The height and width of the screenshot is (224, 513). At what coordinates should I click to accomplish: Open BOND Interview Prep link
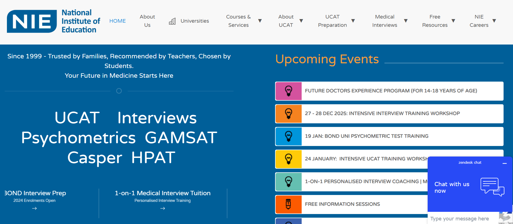pos(35,193)
